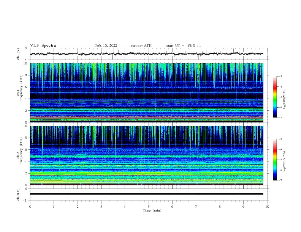
Task: Click the "7" label on the time axis
Action: coord(196,207)
